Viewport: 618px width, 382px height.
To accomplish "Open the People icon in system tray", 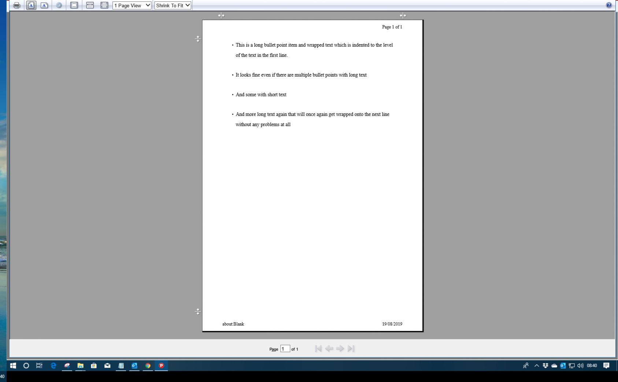I will pyautogui.click(x=526, y=366).
